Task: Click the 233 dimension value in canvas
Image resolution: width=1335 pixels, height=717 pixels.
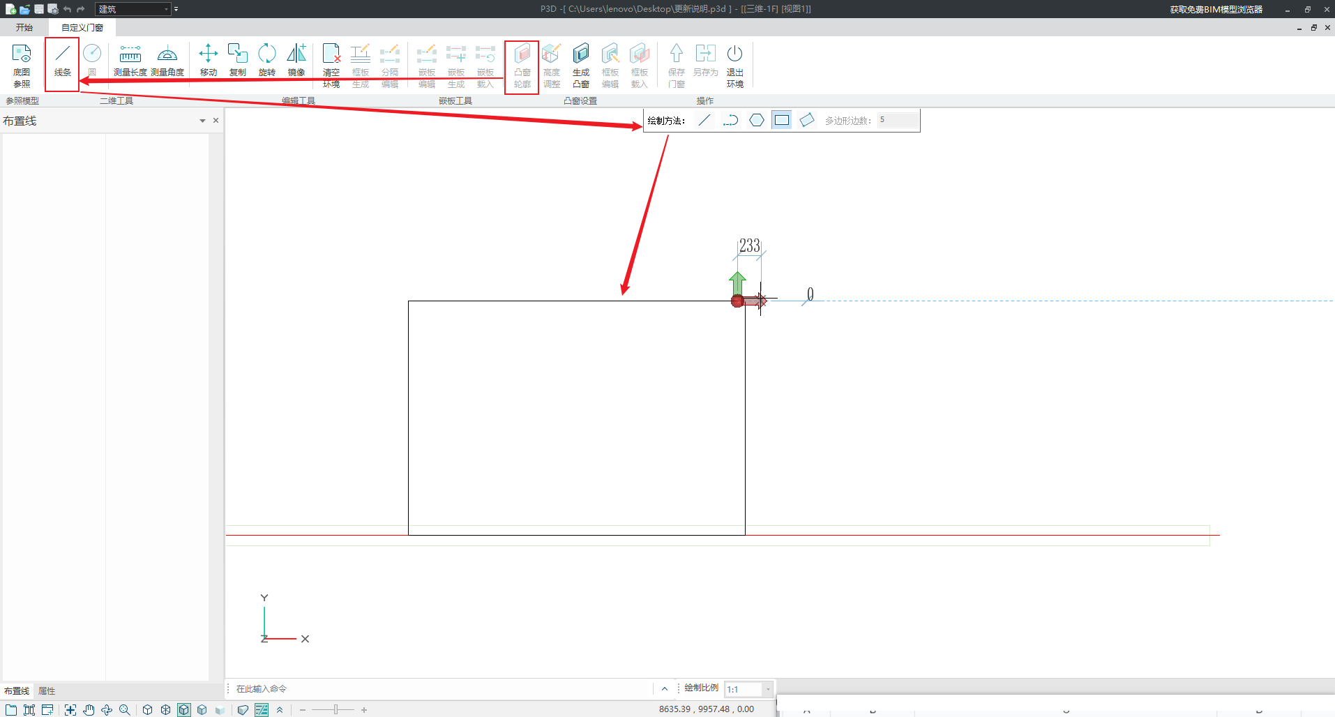Action: (x=750, y=246)
